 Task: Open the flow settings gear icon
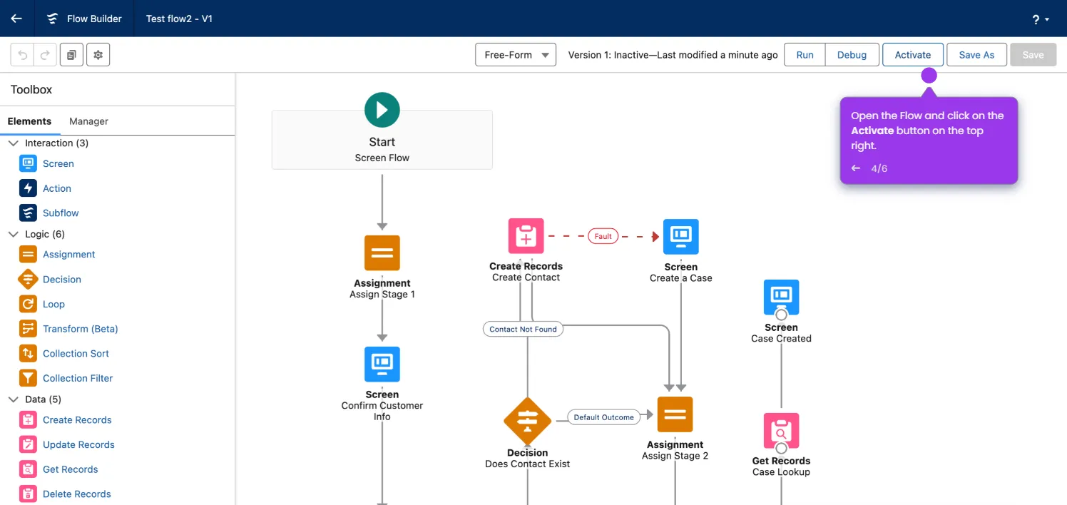(x=98, y=54)
